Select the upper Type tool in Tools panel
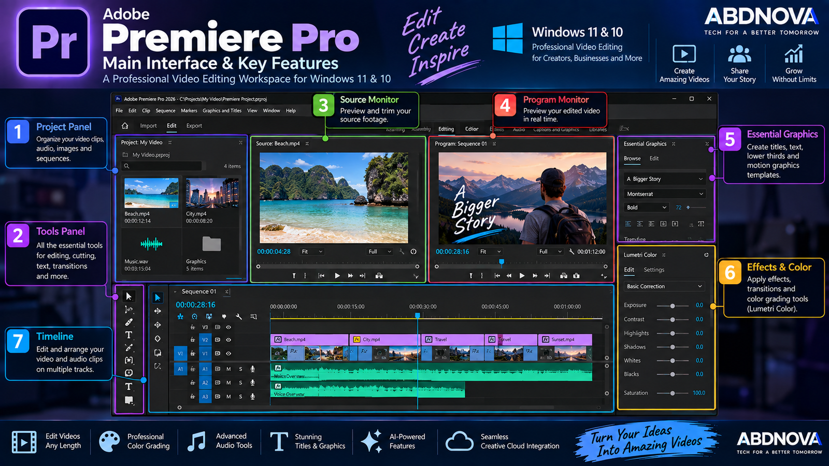 click(129, 335)
